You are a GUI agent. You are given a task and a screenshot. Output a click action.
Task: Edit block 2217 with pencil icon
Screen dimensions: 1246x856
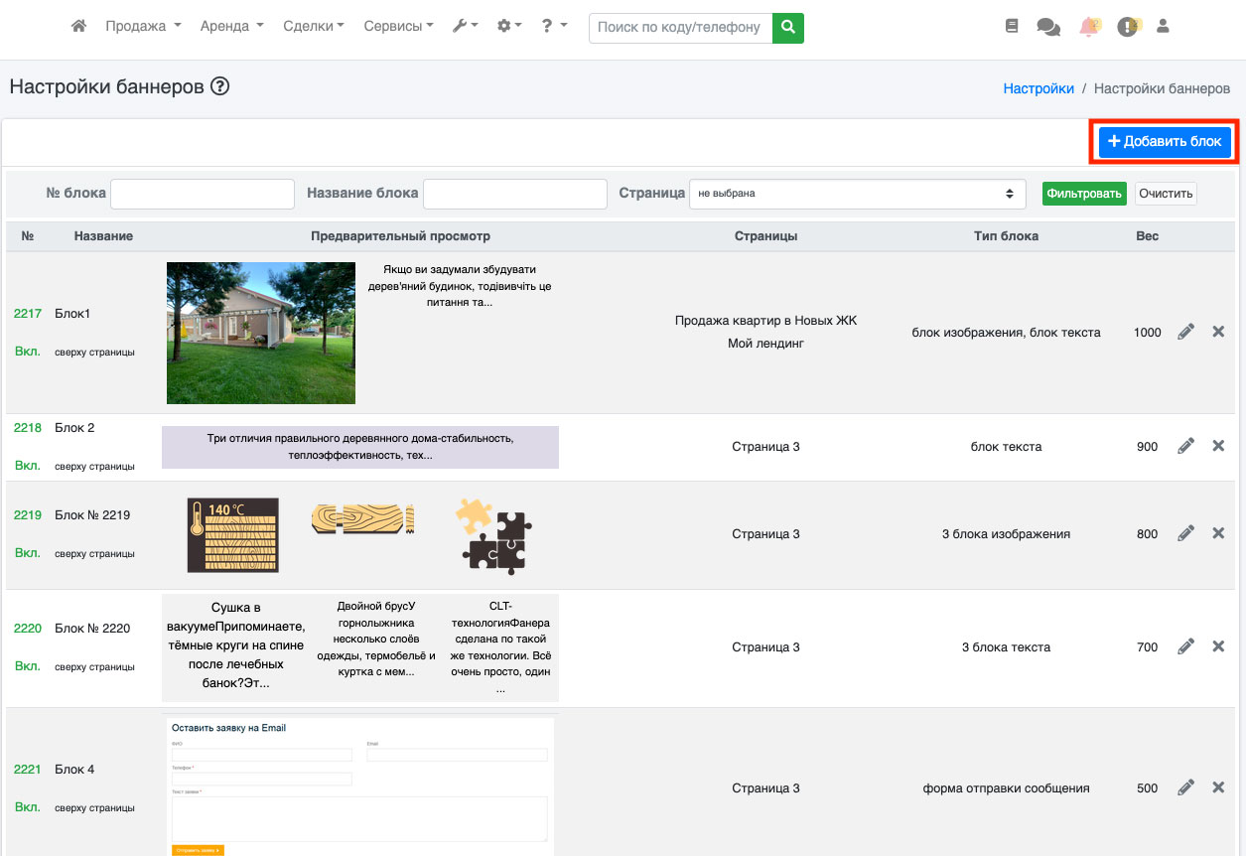[1185, 333]
